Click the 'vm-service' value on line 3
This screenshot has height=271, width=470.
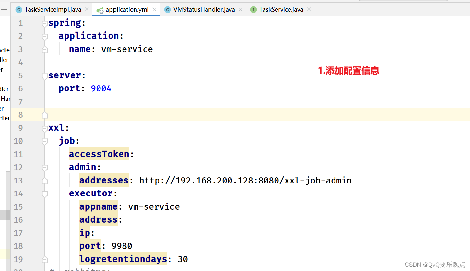127,49
